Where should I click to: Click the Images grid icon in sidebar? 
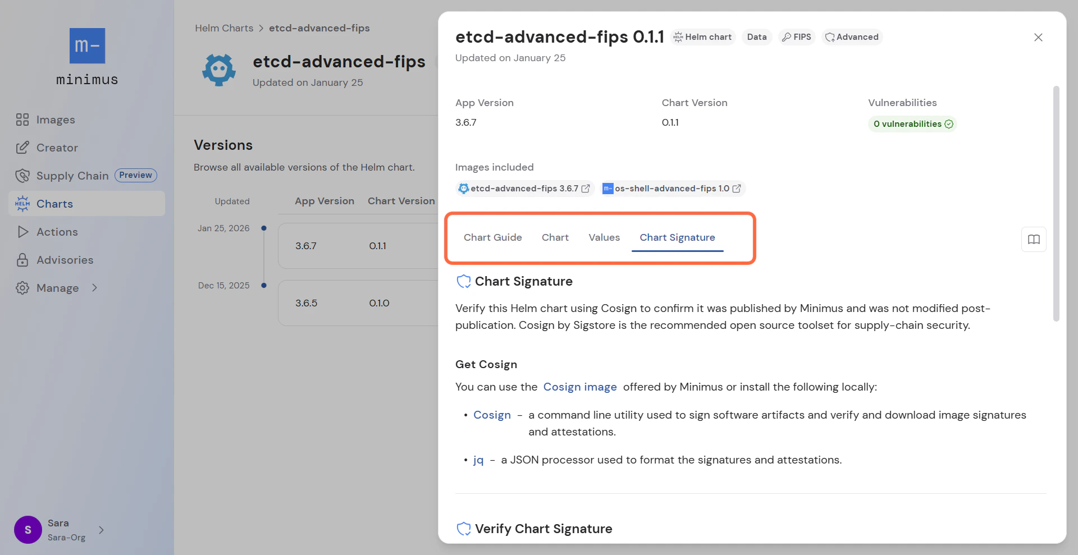22,120
